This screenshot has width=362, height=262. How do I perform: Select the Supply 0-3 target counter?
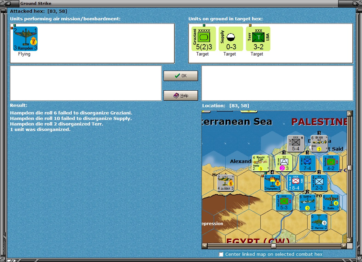point(231,39)
